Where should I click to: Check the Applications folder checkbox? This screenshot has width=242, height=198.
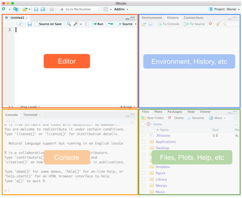(143, 142)
